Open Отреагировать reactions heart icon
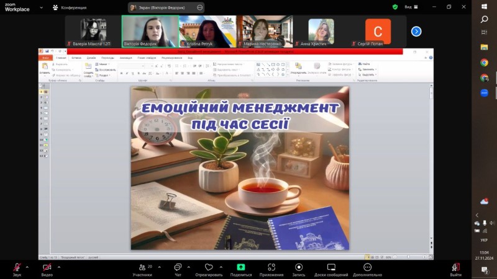This screenshot has height=279, width=497. tap(209, 267)
